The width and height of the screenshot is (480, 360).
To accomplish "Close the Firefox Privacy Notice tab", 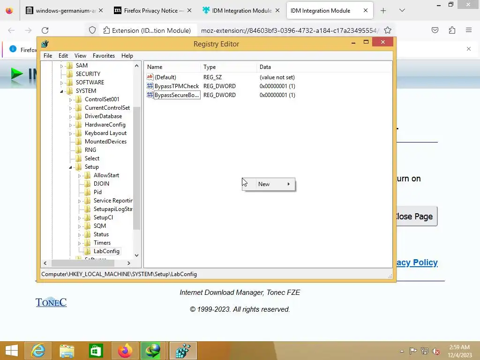I will point(189,10).
